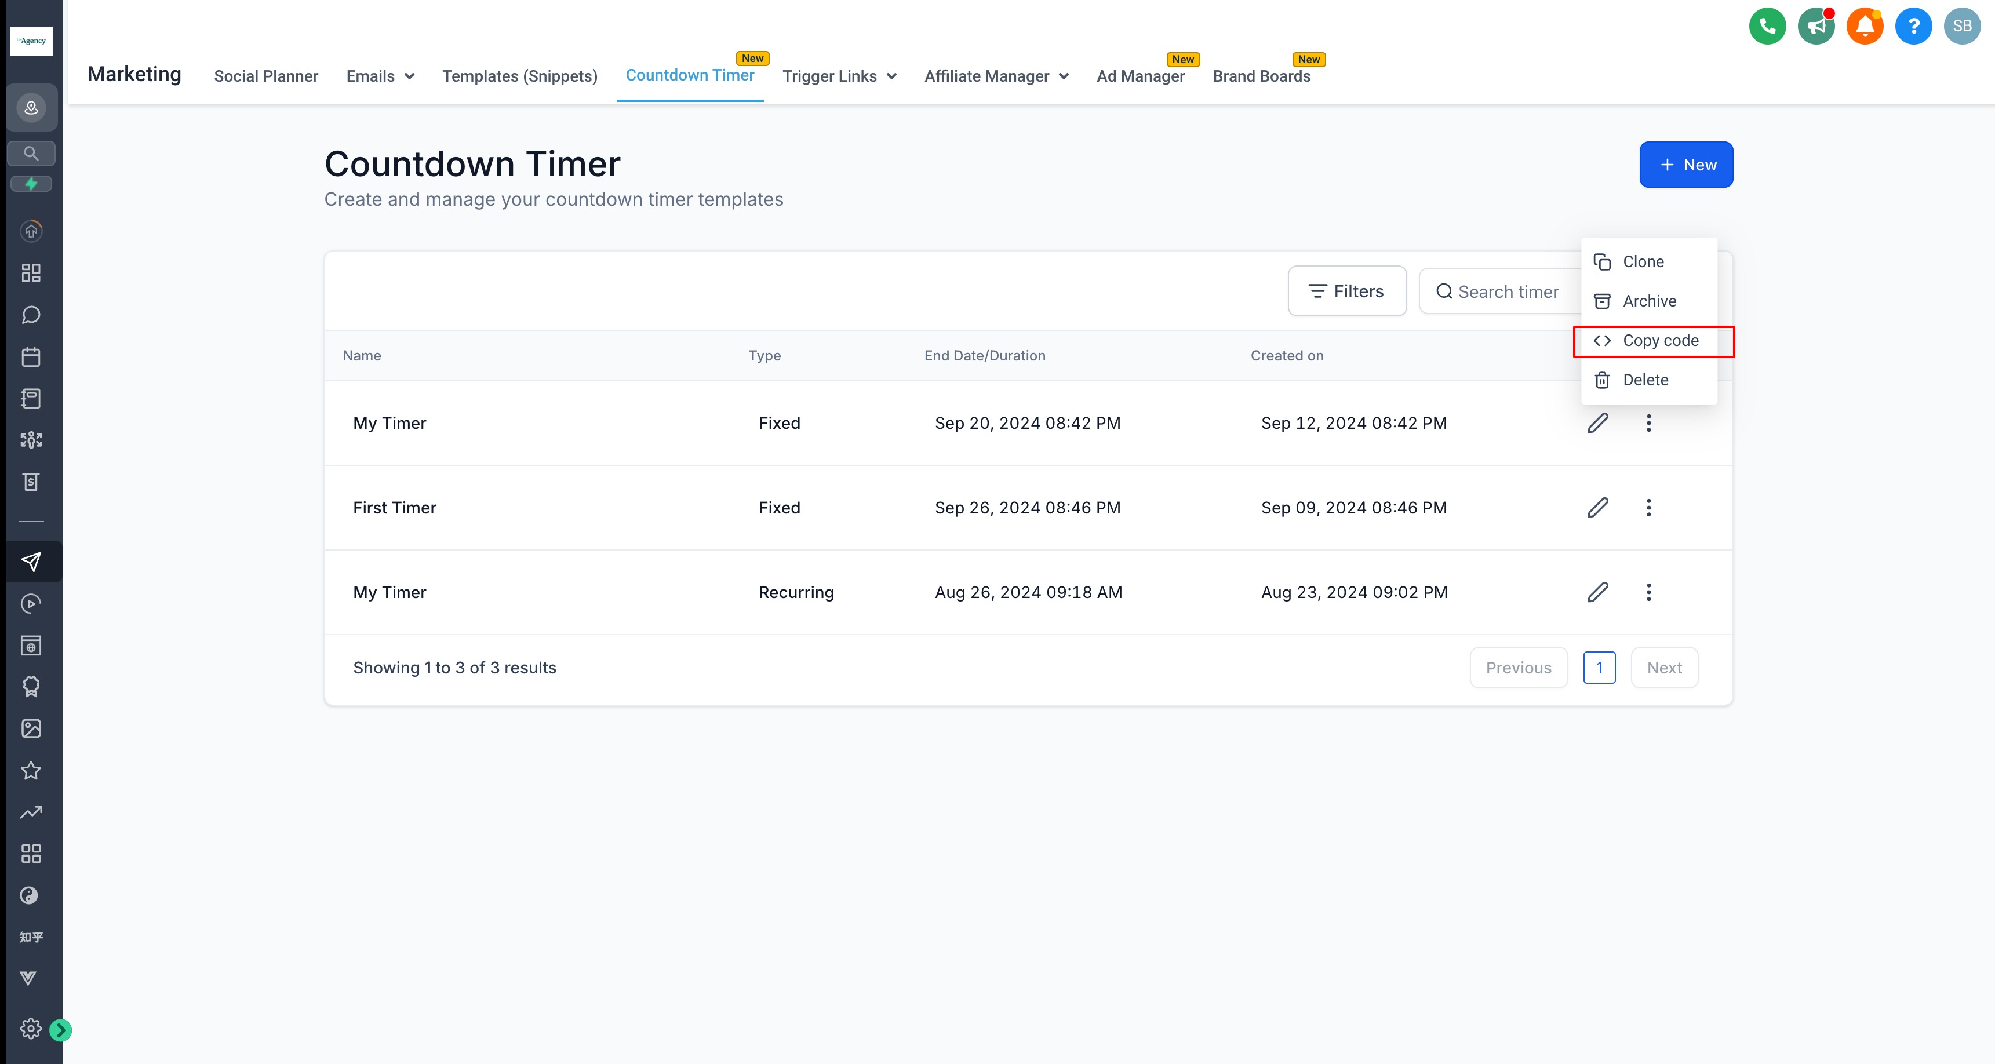Click the settings gear in sidebar
The height and width of the screenshot is (1064, 1995).
coord(30,1029)
